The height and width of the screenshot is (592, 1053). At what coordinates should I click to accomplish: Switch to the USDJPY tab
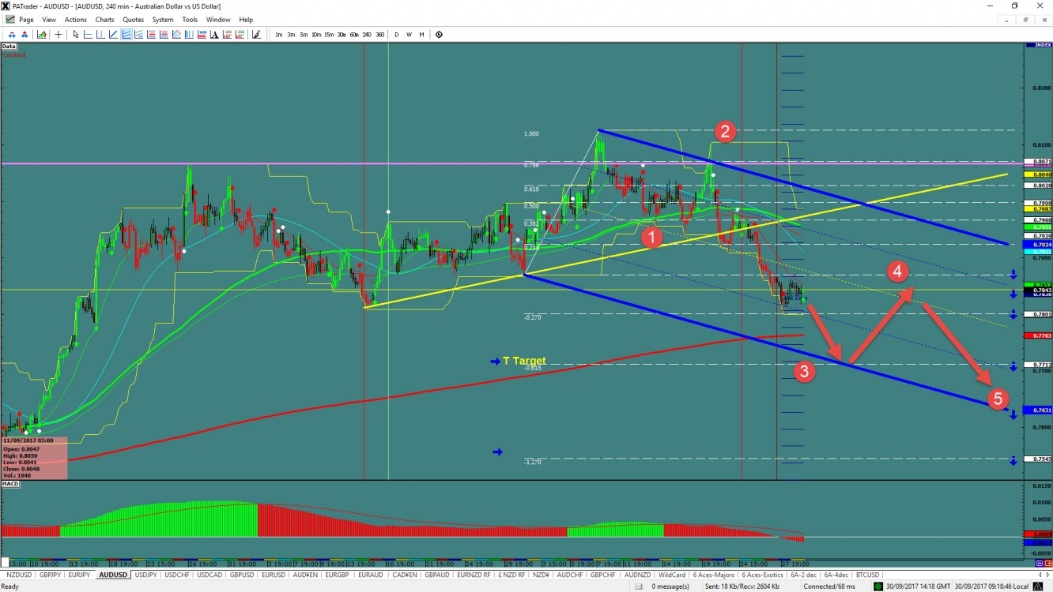[x=146, y=575]
